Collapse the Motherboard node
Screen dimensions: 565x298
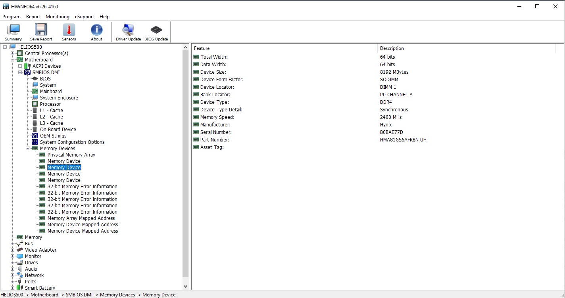pos(13,60)
